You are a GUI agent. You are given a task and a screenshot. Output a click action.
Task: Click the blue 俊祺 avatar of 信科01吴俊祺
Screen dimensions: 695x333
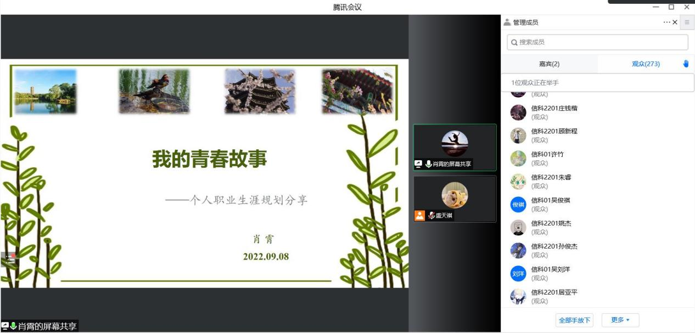point(518,204)
